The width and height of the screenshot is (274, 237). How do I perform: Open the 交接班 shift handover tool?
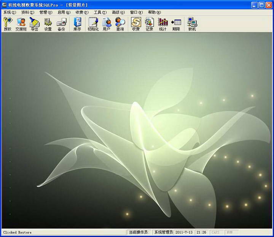[x=21, y=24]
